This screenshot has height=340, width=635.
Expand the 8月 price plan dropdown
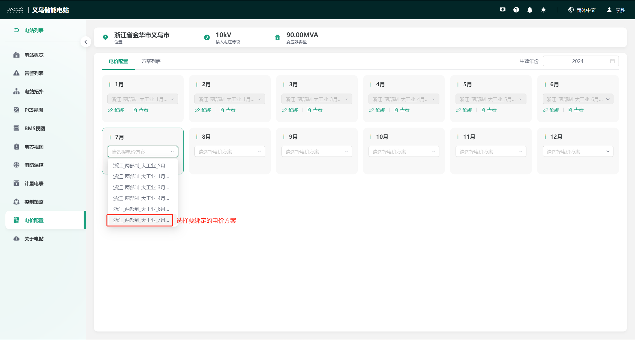(x=230, y=151)
